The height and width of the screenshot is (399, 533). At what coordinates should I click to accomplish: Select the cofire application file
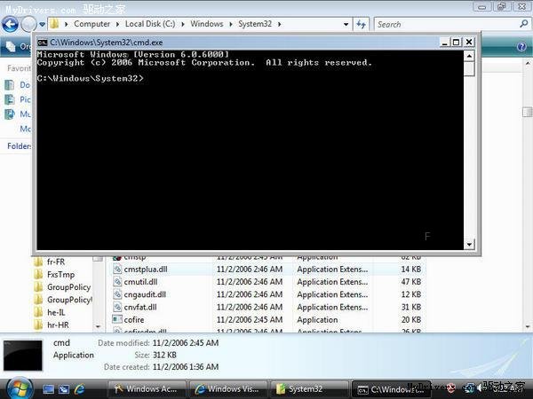[x=134, y=319]
